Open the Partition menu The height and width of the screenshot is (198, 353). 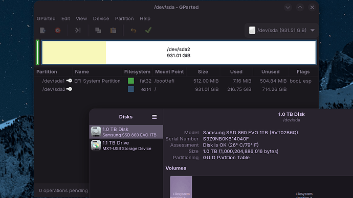pyautogui.click(x=124, y=19)
